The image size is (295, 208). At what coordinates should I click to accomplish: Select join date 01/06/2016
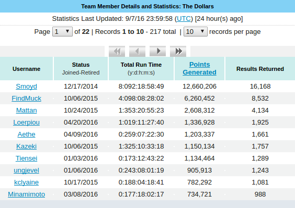click(81, 170)
